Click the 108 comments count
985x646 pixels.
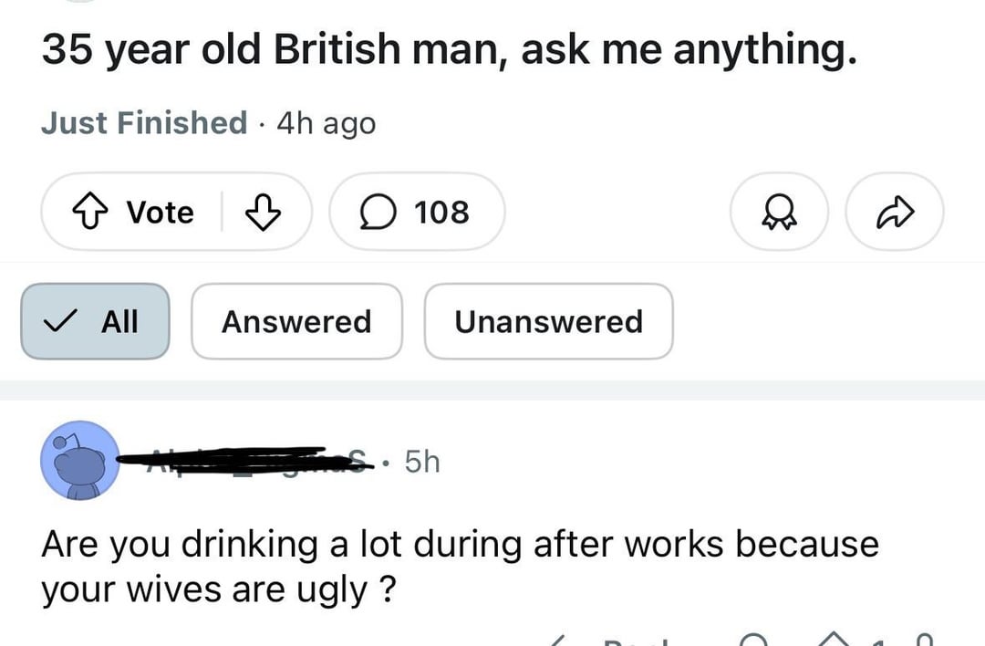[x=441, y=213]
